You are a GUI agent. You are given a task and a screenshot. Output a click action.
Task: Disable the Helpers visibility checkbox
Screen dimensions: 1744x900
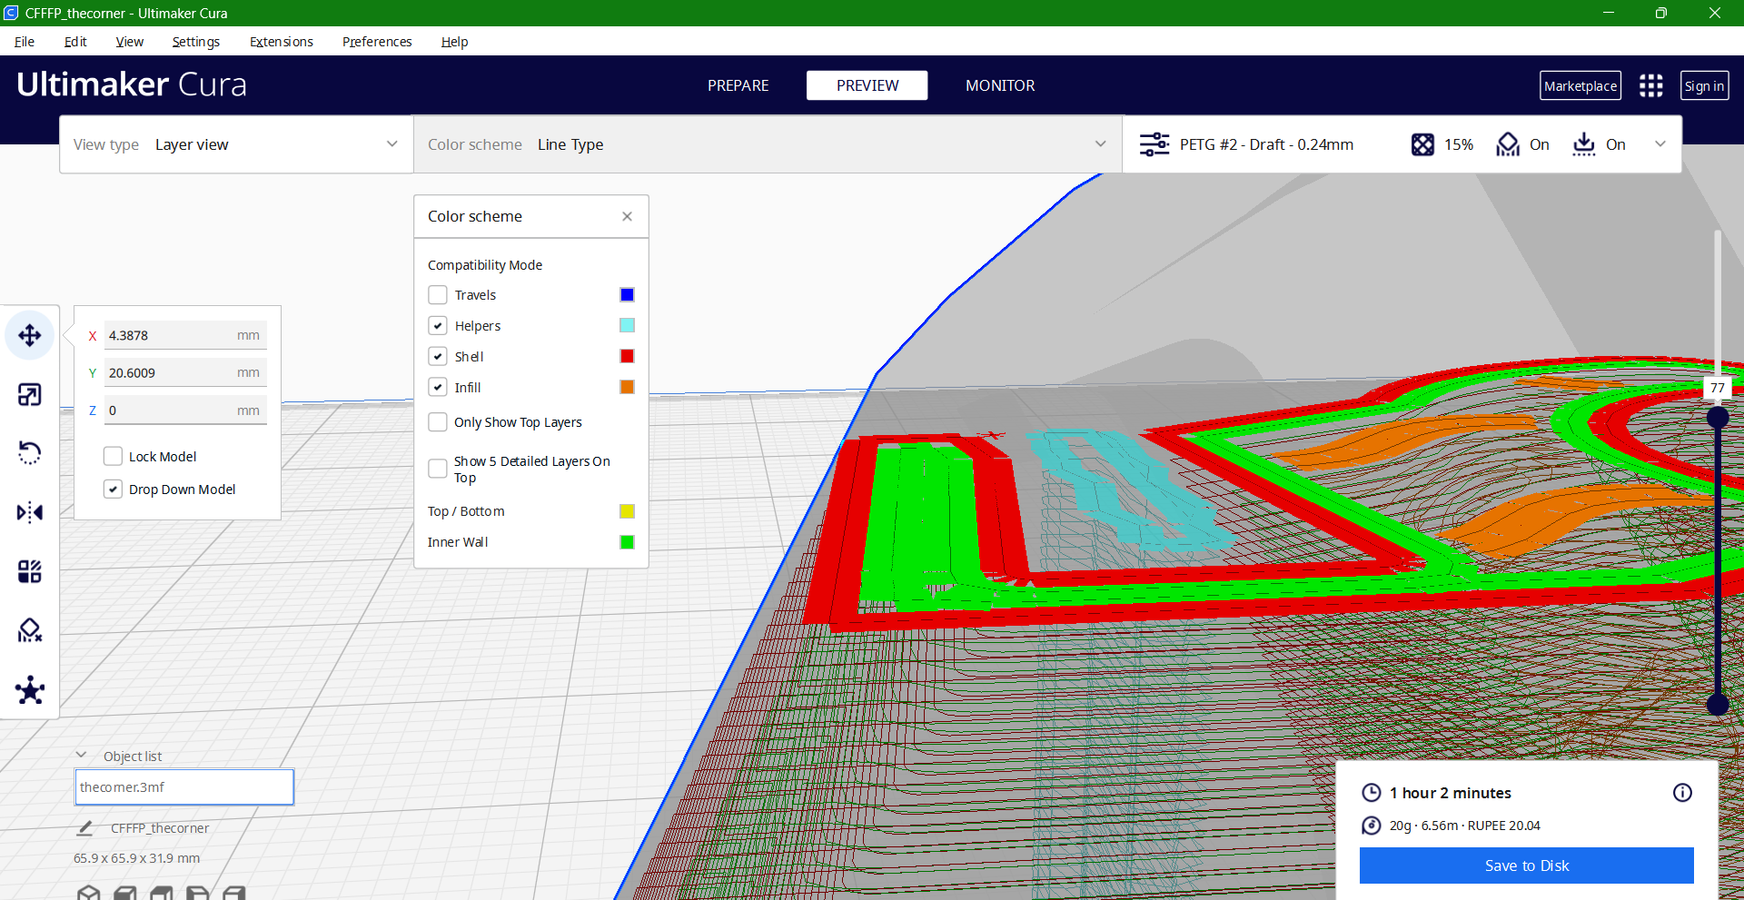(x=438, y=325)
